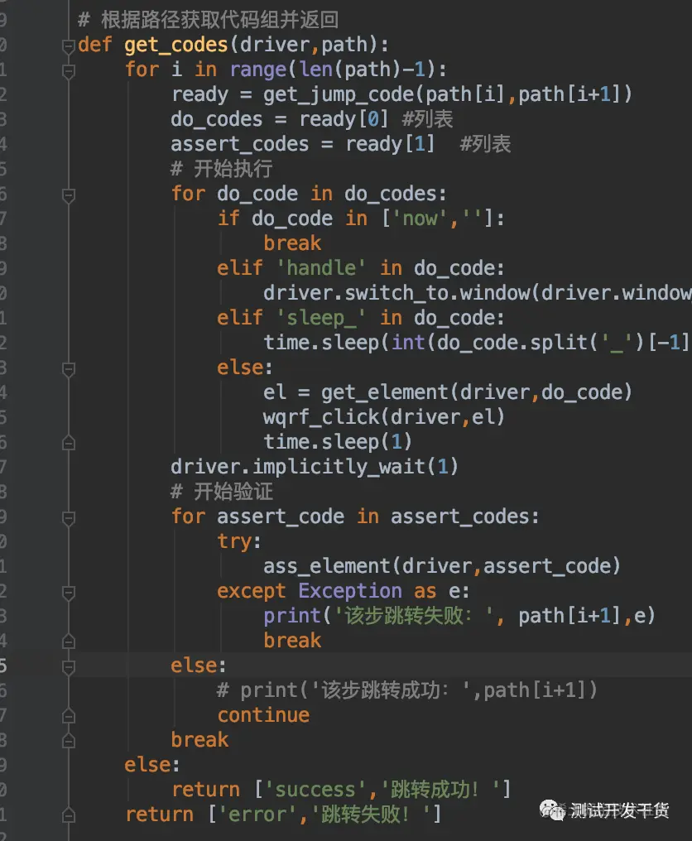
Task: Click the first '#列表' comment after ready[0]
Action: coord(428,119)
